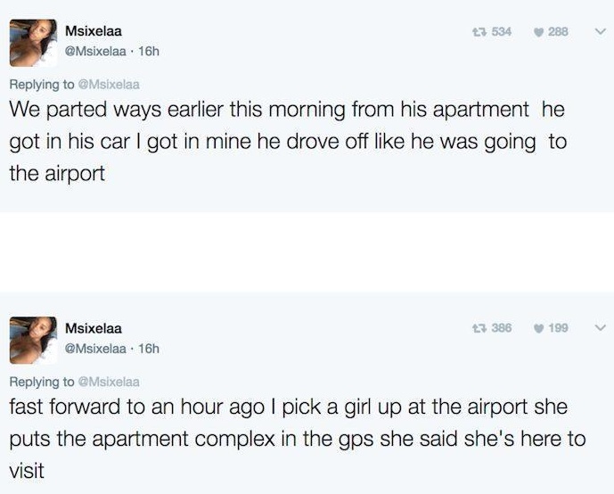Expand the more-options chevron on the second tweet

pyautogui.click(x=599, y=327)
